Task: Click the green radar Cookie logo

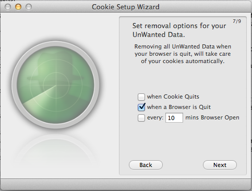Action: (56, 85)
